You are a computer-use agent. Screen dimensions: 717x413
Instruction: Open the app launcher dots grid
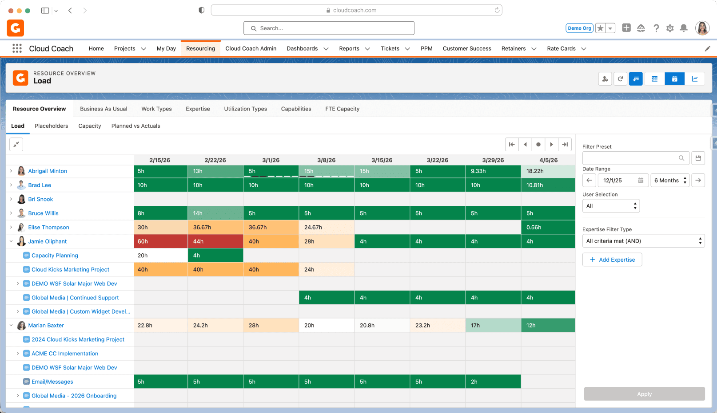tap(17, 48)
